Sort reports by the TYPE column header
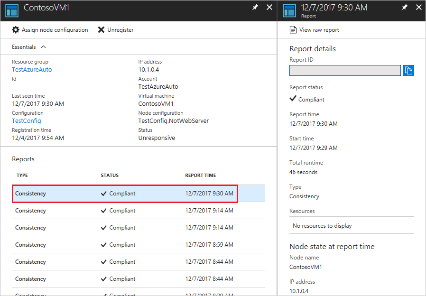The image size is (426, 296). 22,175
